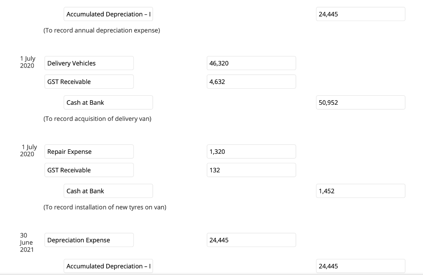
Task: Select the 46,320 debit amount field
Action: click(251, 63)
